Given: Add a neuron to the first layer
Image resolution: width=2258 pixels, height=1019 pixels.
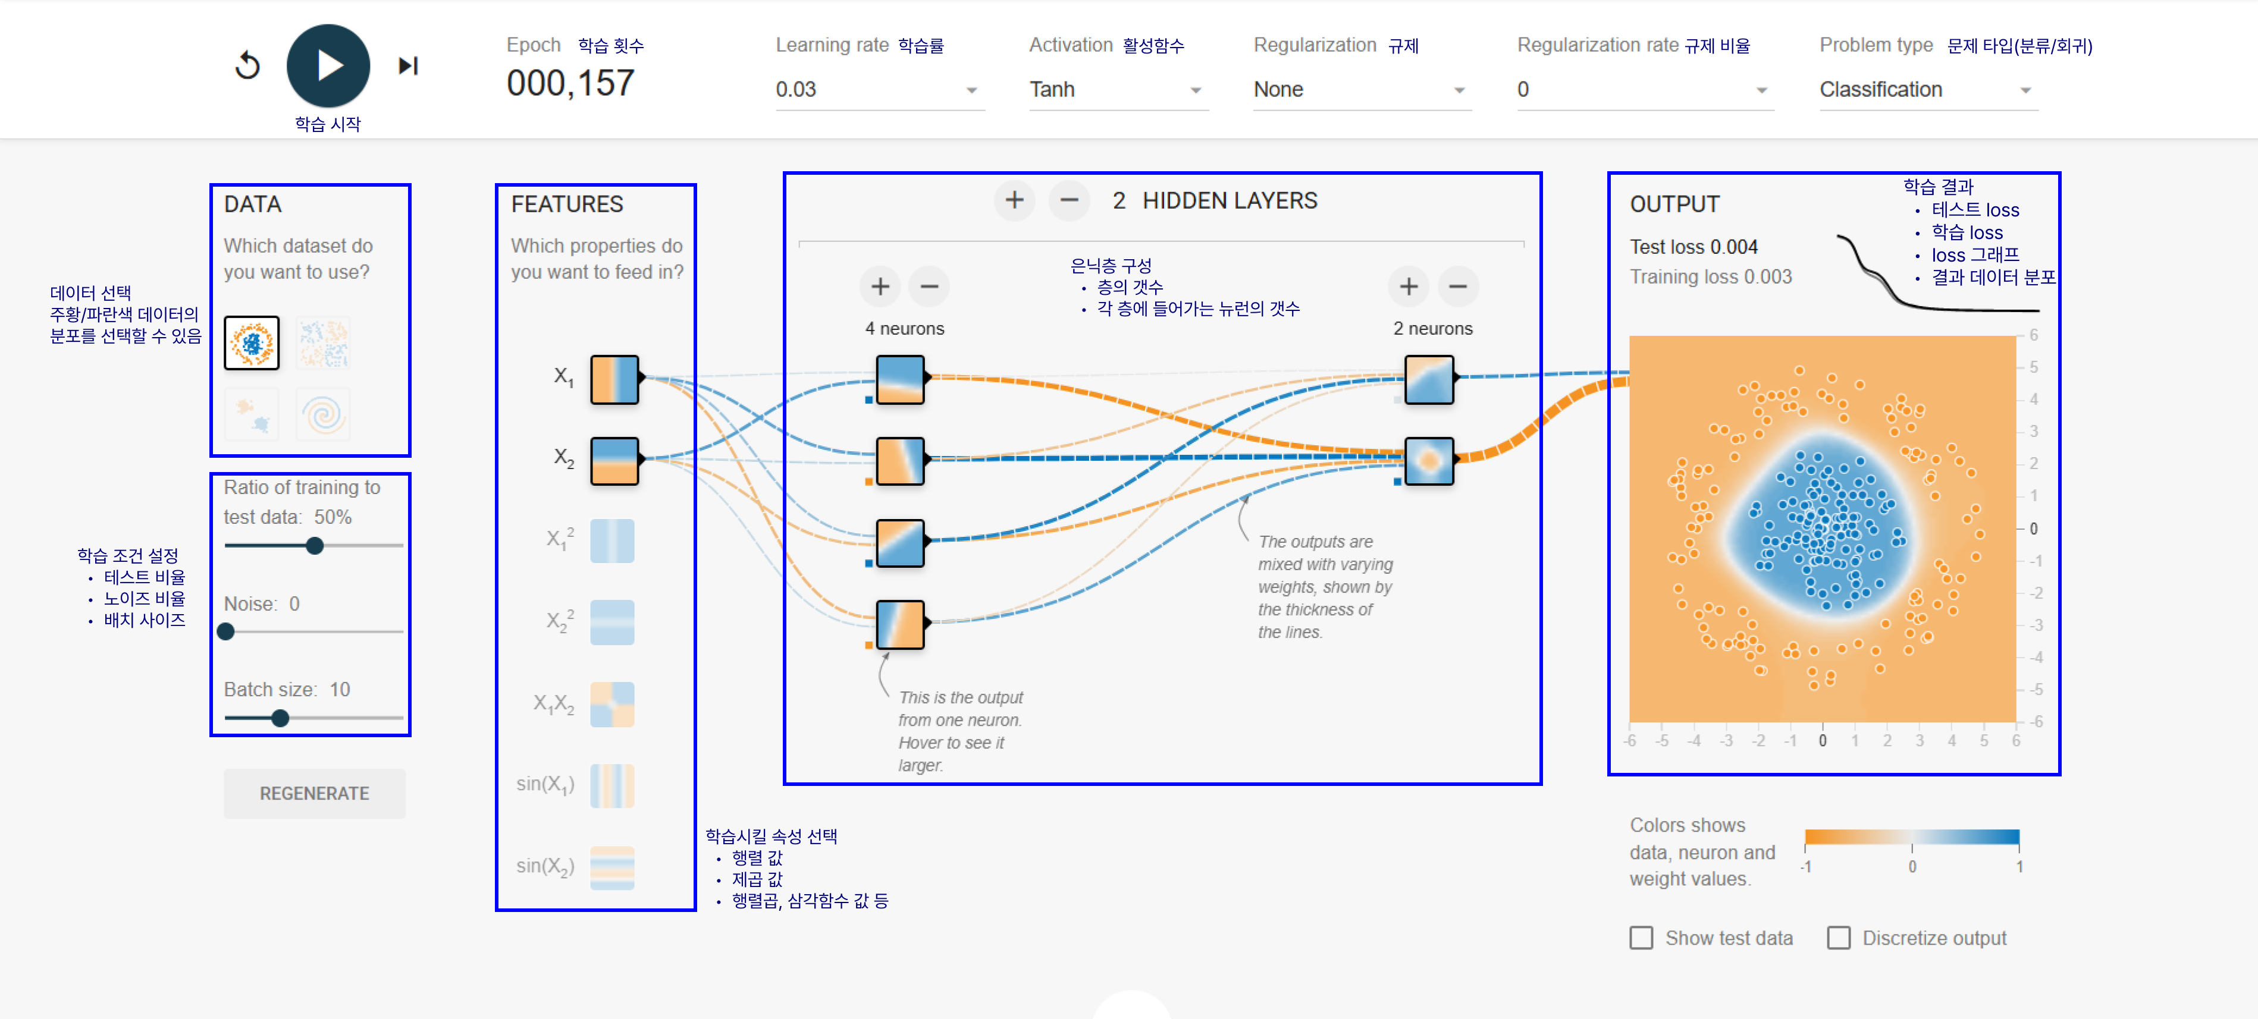Looking at the screenshot, I should pyautogui.click(x=880, y=287).
